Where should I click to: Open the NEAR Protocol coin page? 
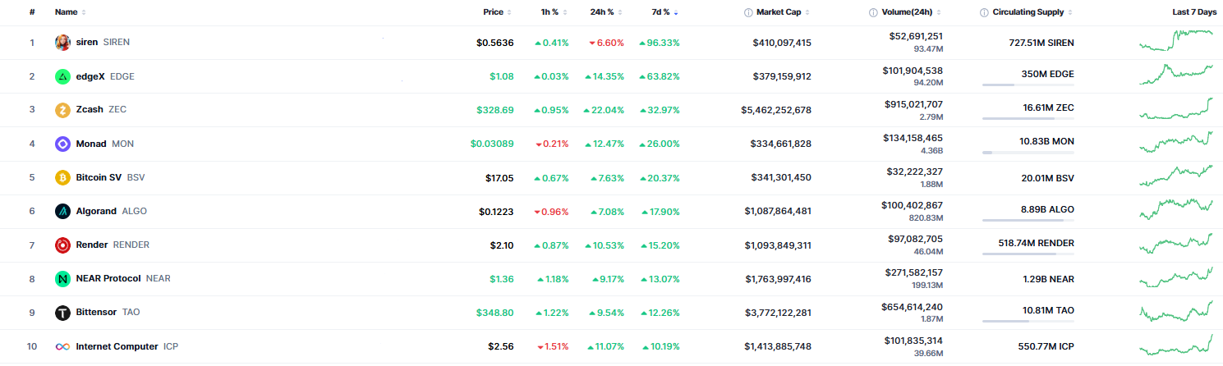coord(108,279)
